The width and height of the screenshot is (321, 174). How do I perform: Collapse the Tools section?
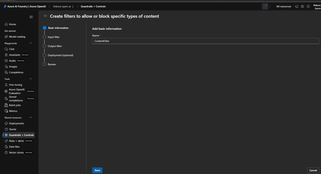click(x=31, y=79)
